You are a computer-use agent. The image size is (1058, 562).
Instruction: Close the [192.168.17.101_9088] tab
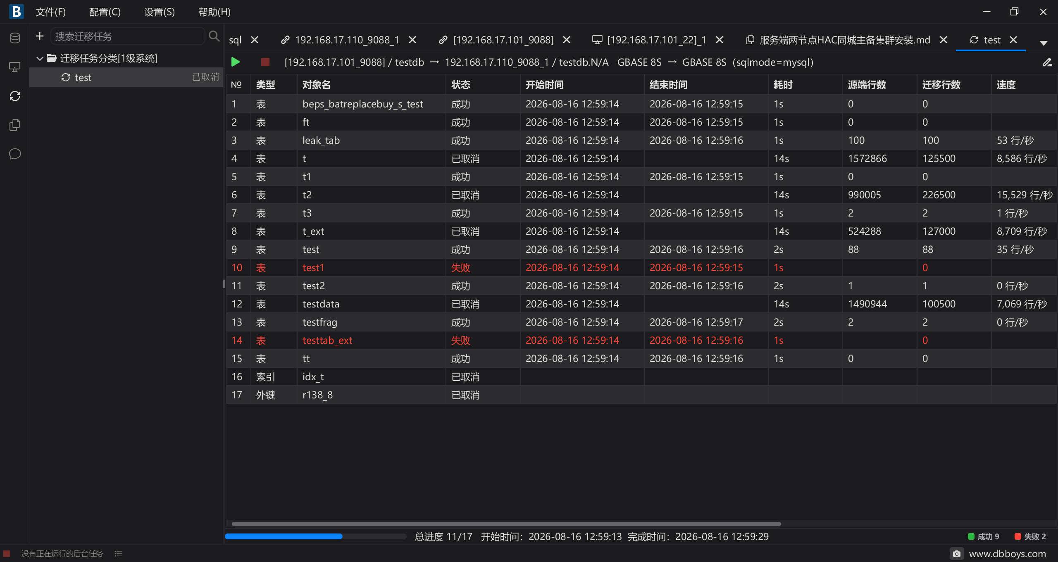(567, 40)
